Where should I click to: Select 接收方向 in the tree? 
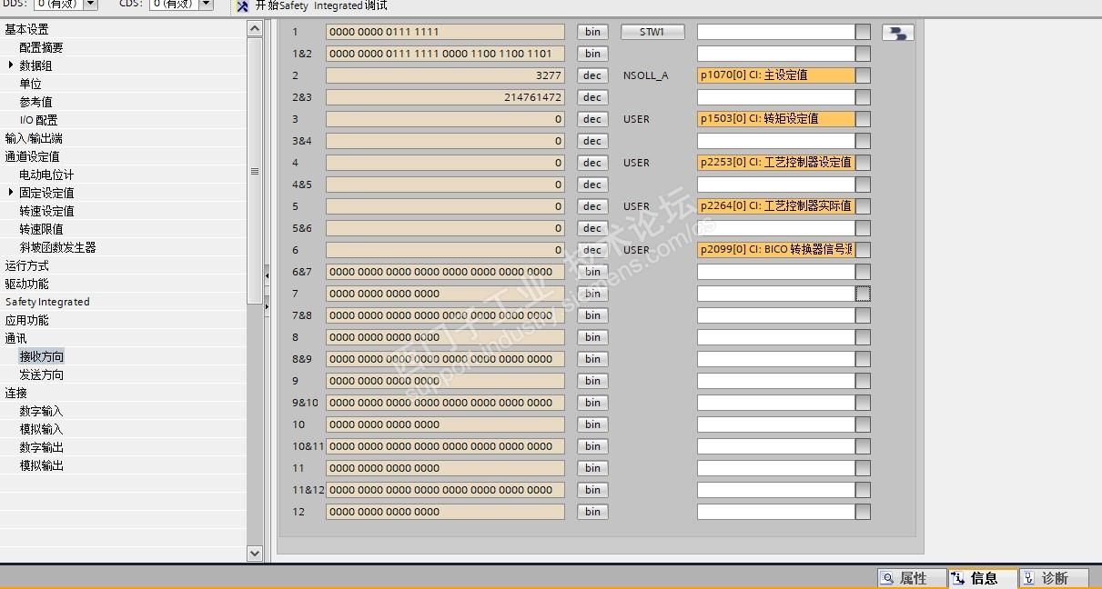click(42, 356)
